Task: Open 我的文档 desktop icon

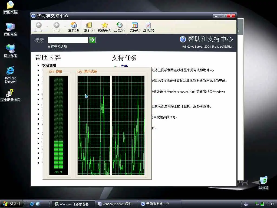Action: (x=11, y=7)
